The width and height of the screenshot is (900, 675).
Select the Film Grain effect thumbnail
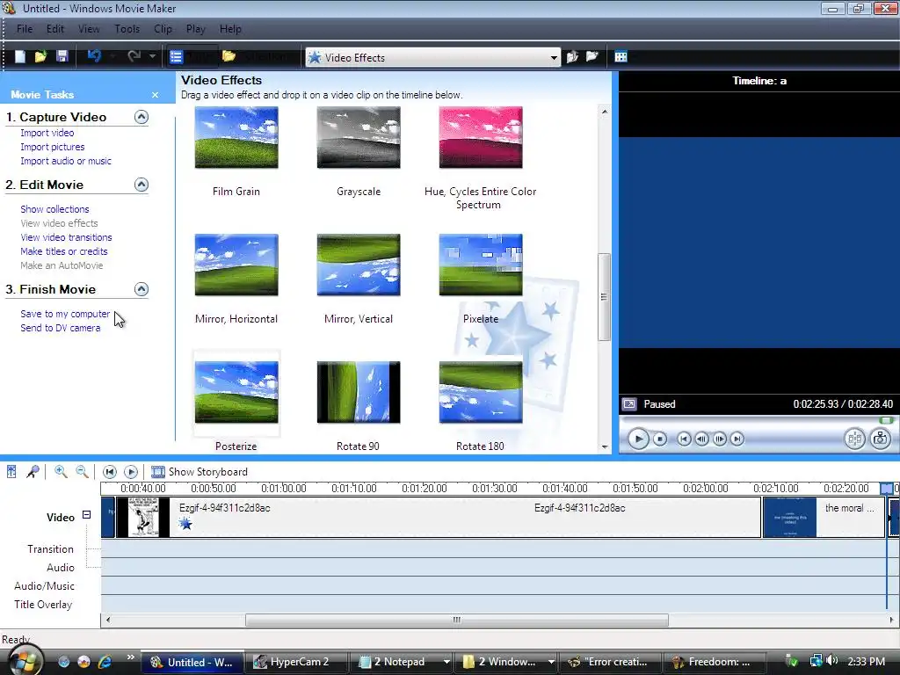point(236,138)
